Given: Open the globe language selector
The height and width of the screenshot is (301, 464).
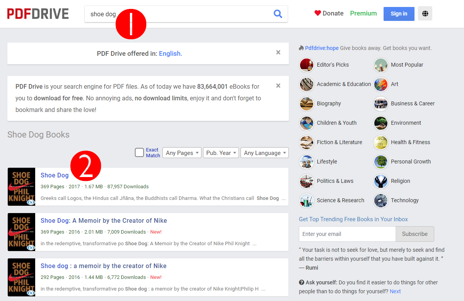Looking at the screenshot, I should tap(425, 14).
